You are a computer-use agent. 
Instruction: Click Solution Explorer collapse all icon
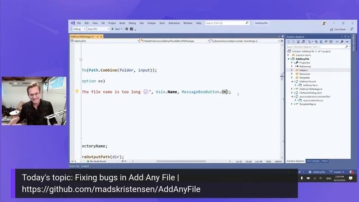click(x=326, y=42)
